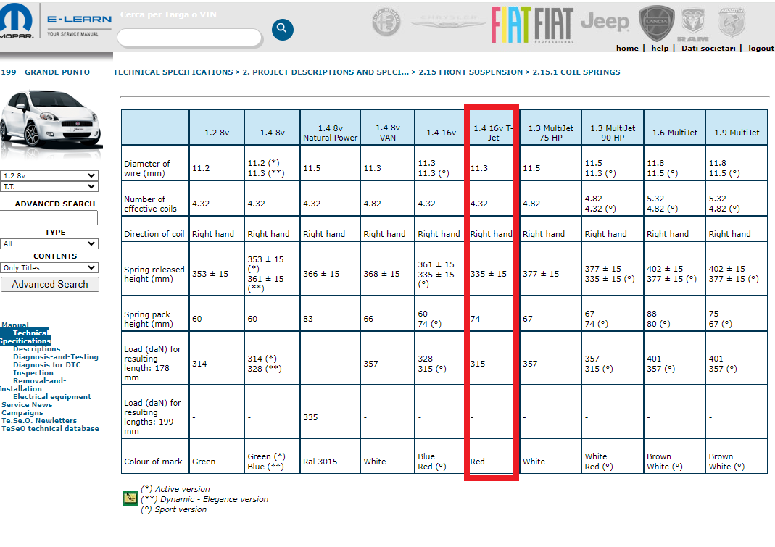Select the Alfa Romeo brand logo

point(386,22)
